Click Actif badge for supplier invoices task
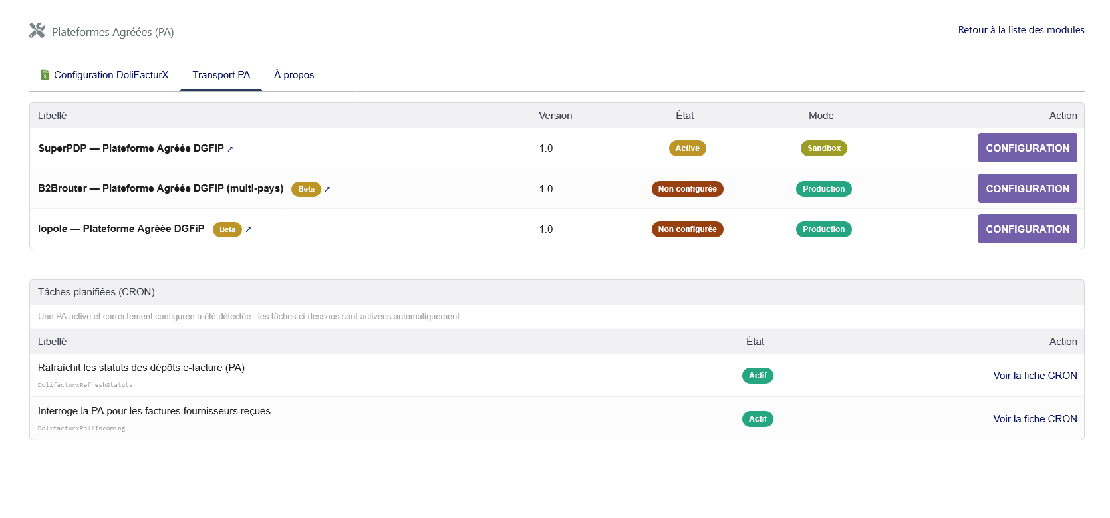This screenshot has height=518, width=1110. (758, 419)
